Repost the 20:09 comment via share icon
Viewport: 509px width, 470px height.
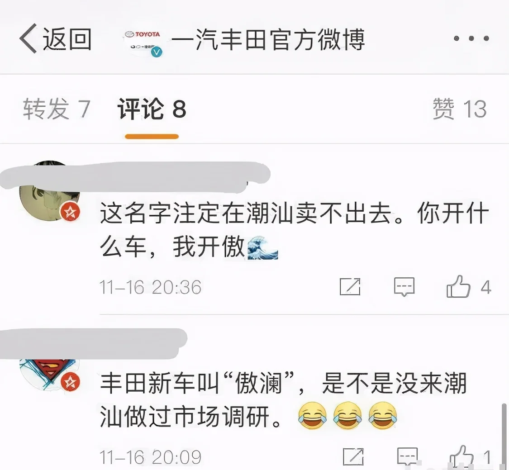click(x=353, y=457)
